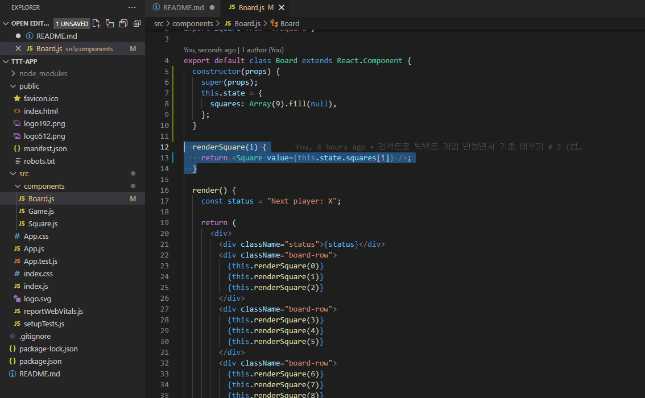Collapse the TTT-APP folder section
The height and width of the screenshot is (398, 645).
tap(6, 61)
